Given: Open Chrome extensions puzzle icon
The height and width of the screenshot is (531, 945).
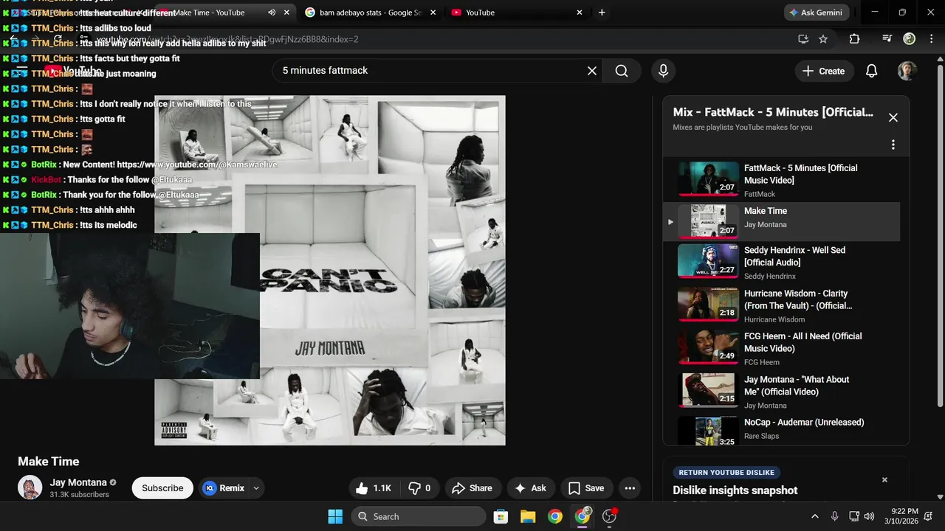Looking at the screenshot, I should click(x=854, y=39).
